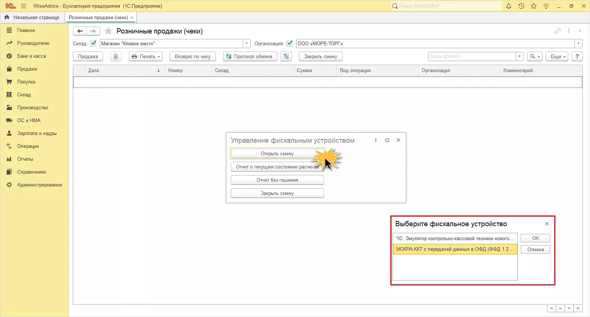Open the history clock icon
This screenshot has width=590, height=317.
click(x=521, y=6)
